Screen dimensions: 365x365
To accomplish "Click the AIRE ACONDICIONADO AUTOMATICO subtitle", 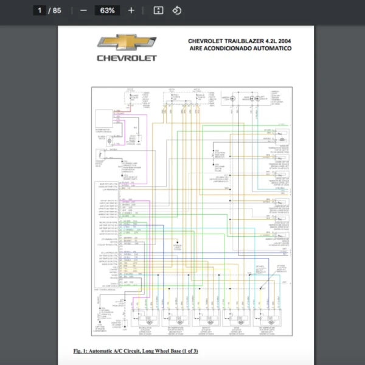I will [240, 49].
